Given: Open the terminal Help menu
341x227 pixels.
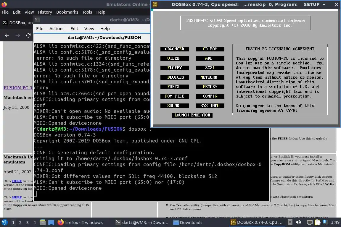Looking at the screenshot, I should pyautogui.click(x=105, y=29).
